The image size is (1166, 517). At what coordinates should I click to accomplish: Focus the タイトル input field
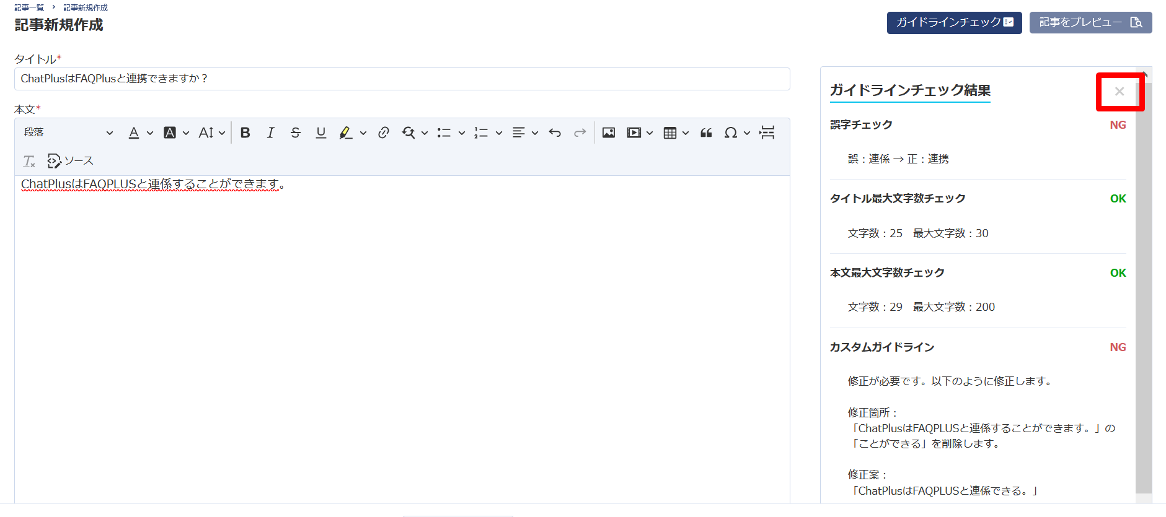402,79
